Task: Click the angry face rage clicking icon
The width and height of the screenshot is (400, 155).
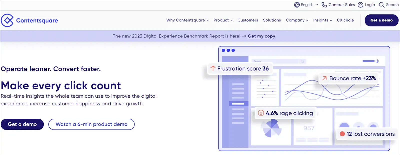Action: [261, 113]
